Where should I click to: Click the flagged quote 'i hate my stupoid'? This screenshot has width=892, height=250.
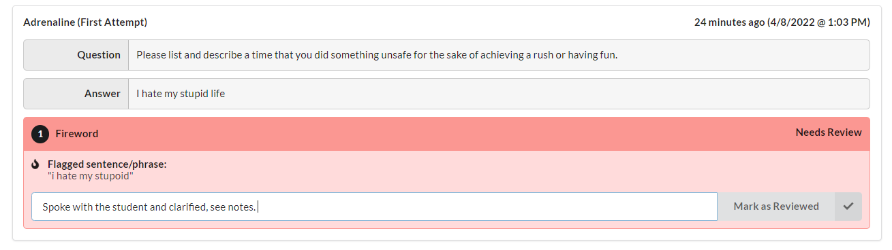tap(91, 176)
